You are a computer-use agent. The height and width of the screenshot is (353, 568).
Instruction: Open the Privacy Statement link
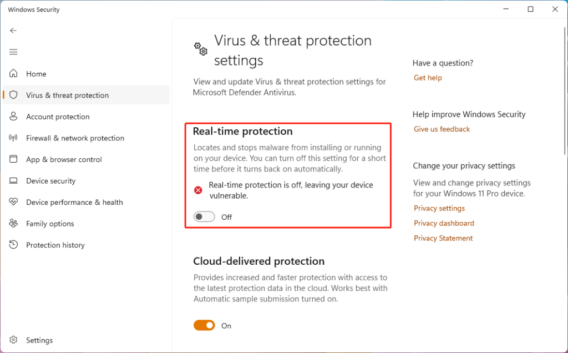[443, 238]
